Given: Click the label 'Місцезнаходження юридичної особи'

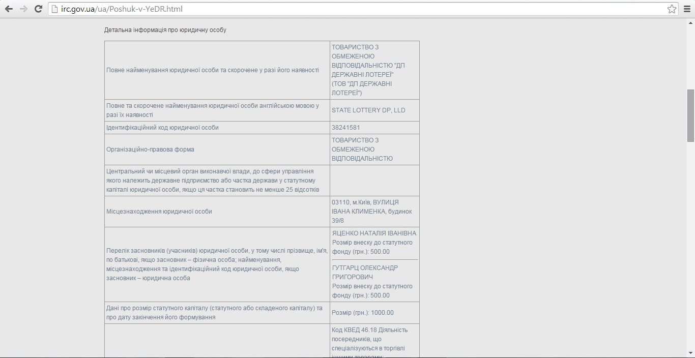Looking at the screenshot, I should 159,212.
